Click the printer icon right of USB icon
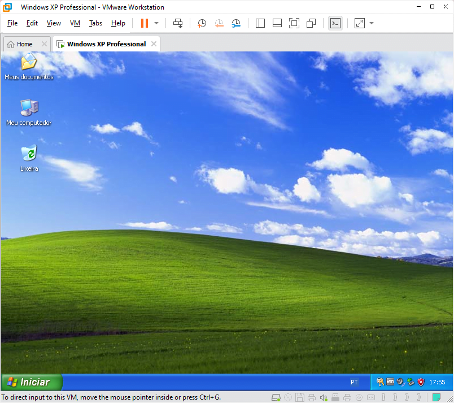Viewport: 454px width, 403px height. [x=347, y=397]
